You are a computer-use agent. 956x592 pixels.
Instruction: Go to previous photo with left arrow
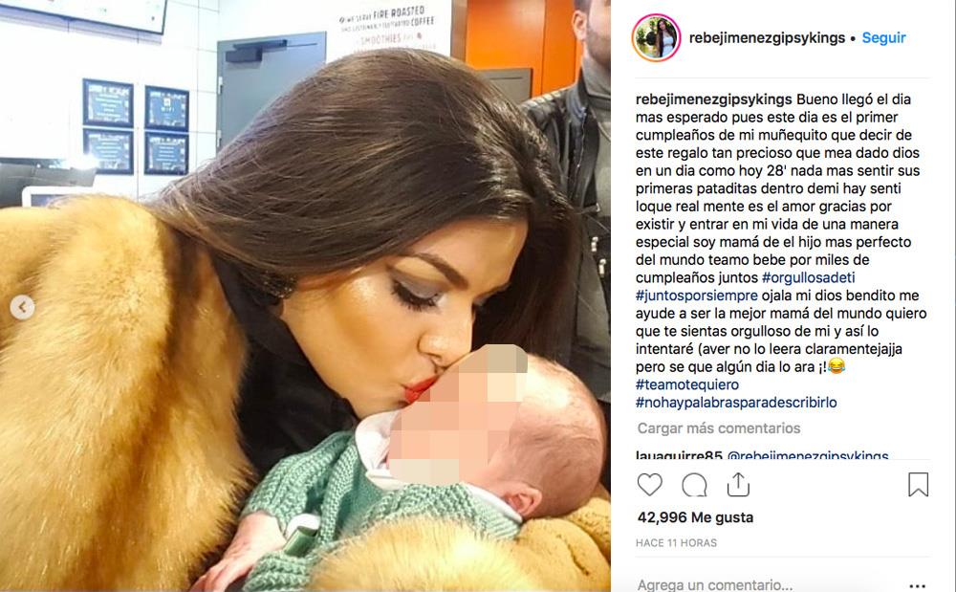point(23,307)
